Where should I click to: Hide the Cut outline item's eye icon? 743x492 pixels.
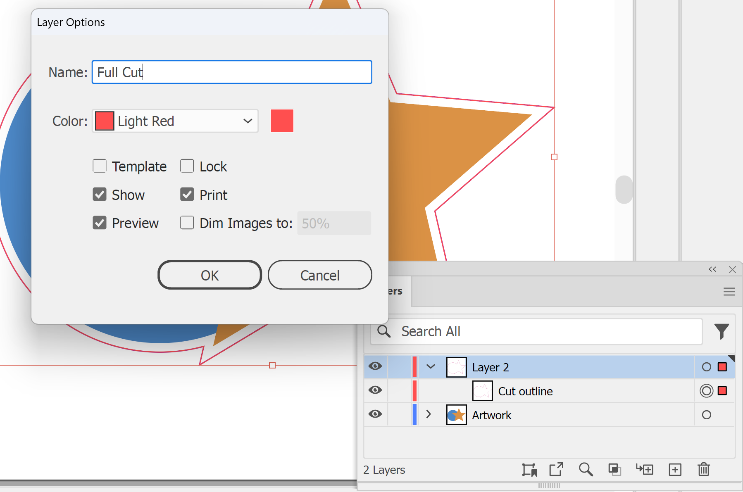coord(375,390)
